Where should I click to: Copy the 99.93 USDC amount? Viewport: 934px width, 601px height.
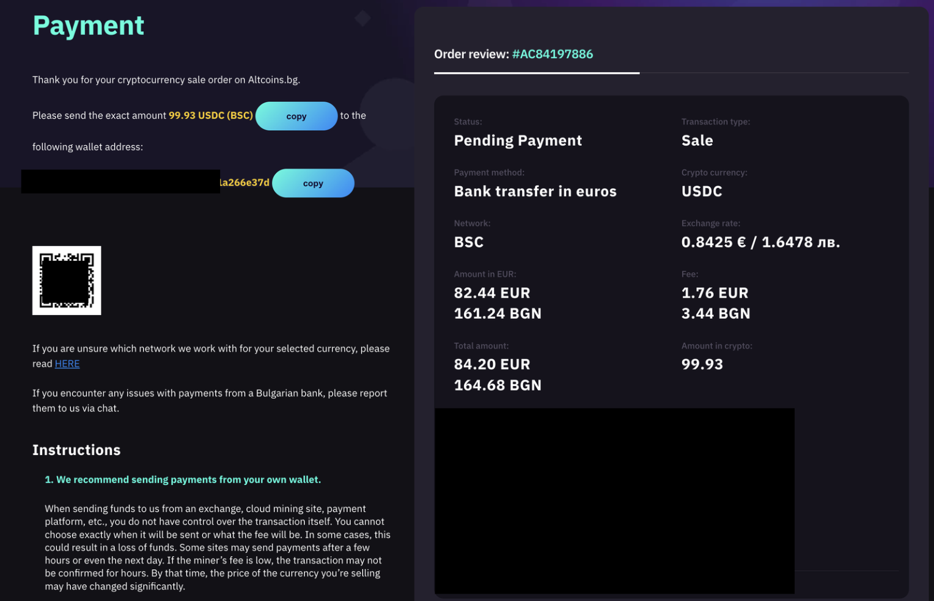[x=296, y=116]
